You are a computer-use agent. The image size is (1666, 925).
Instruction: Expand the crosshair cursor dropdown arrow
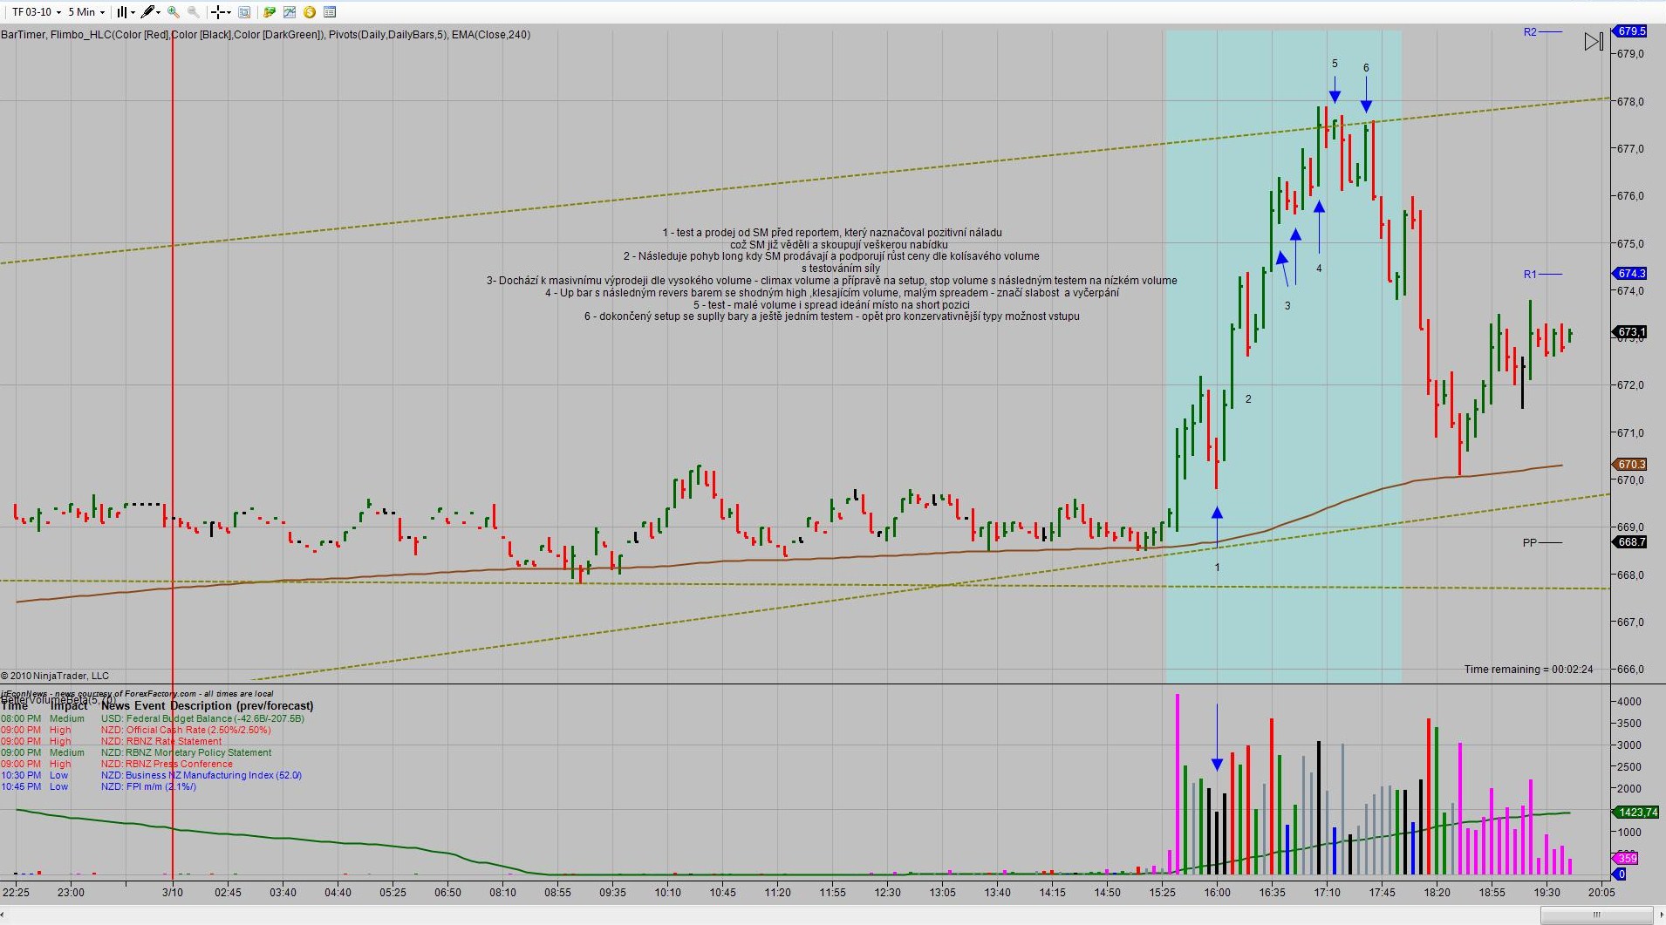[229, 12]
